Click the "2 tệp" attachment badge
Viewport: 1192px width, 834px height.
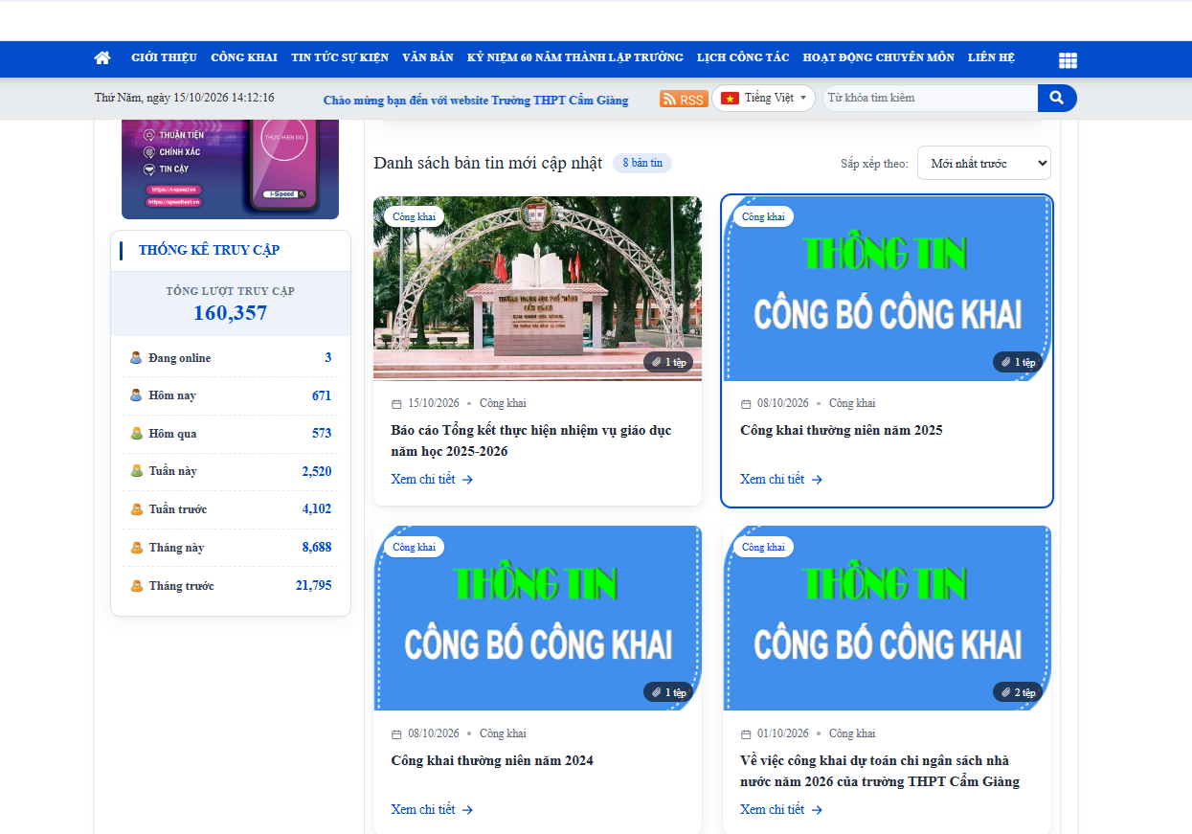1018,692
